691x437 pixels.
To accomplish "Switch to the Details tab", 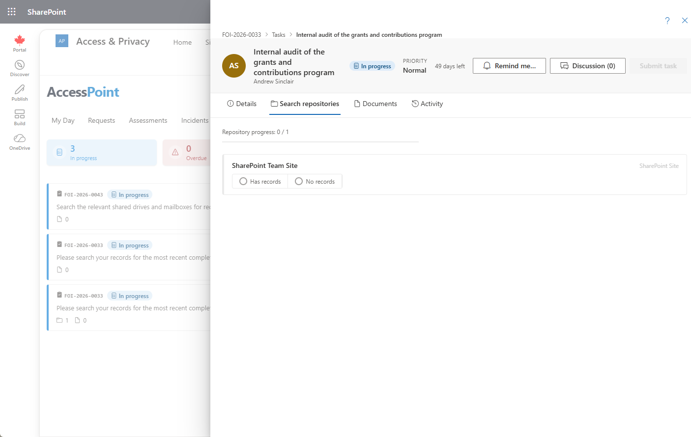I will point(242,104).
